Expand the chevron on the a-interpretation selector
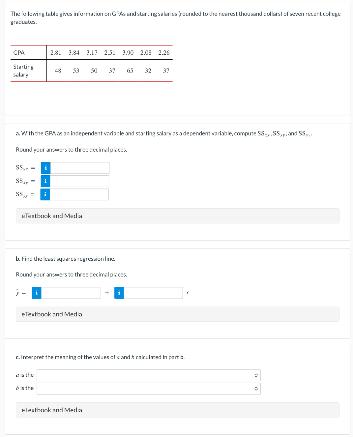 (255, 375)
